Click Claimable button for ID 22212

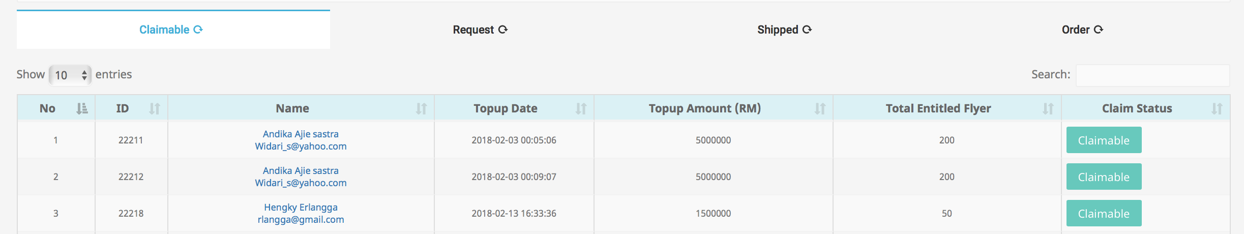click(1104, 177)
